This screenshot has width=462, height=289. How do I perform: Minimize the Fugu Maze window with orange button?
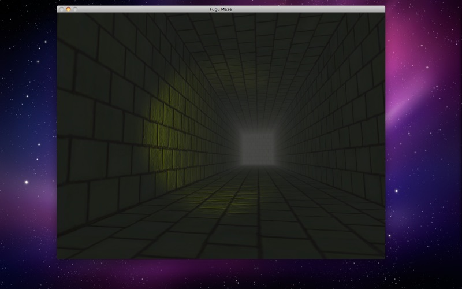68,9
